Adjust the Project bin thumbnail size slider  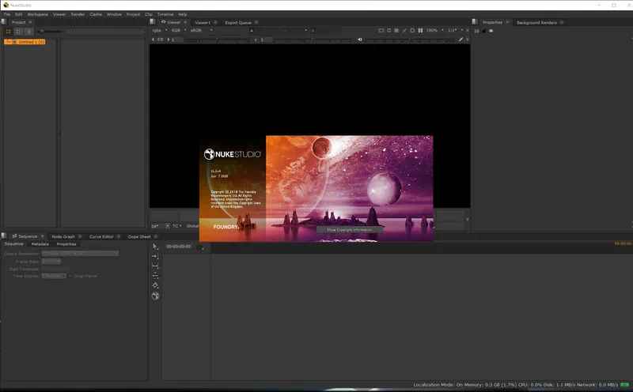(51, 32)
